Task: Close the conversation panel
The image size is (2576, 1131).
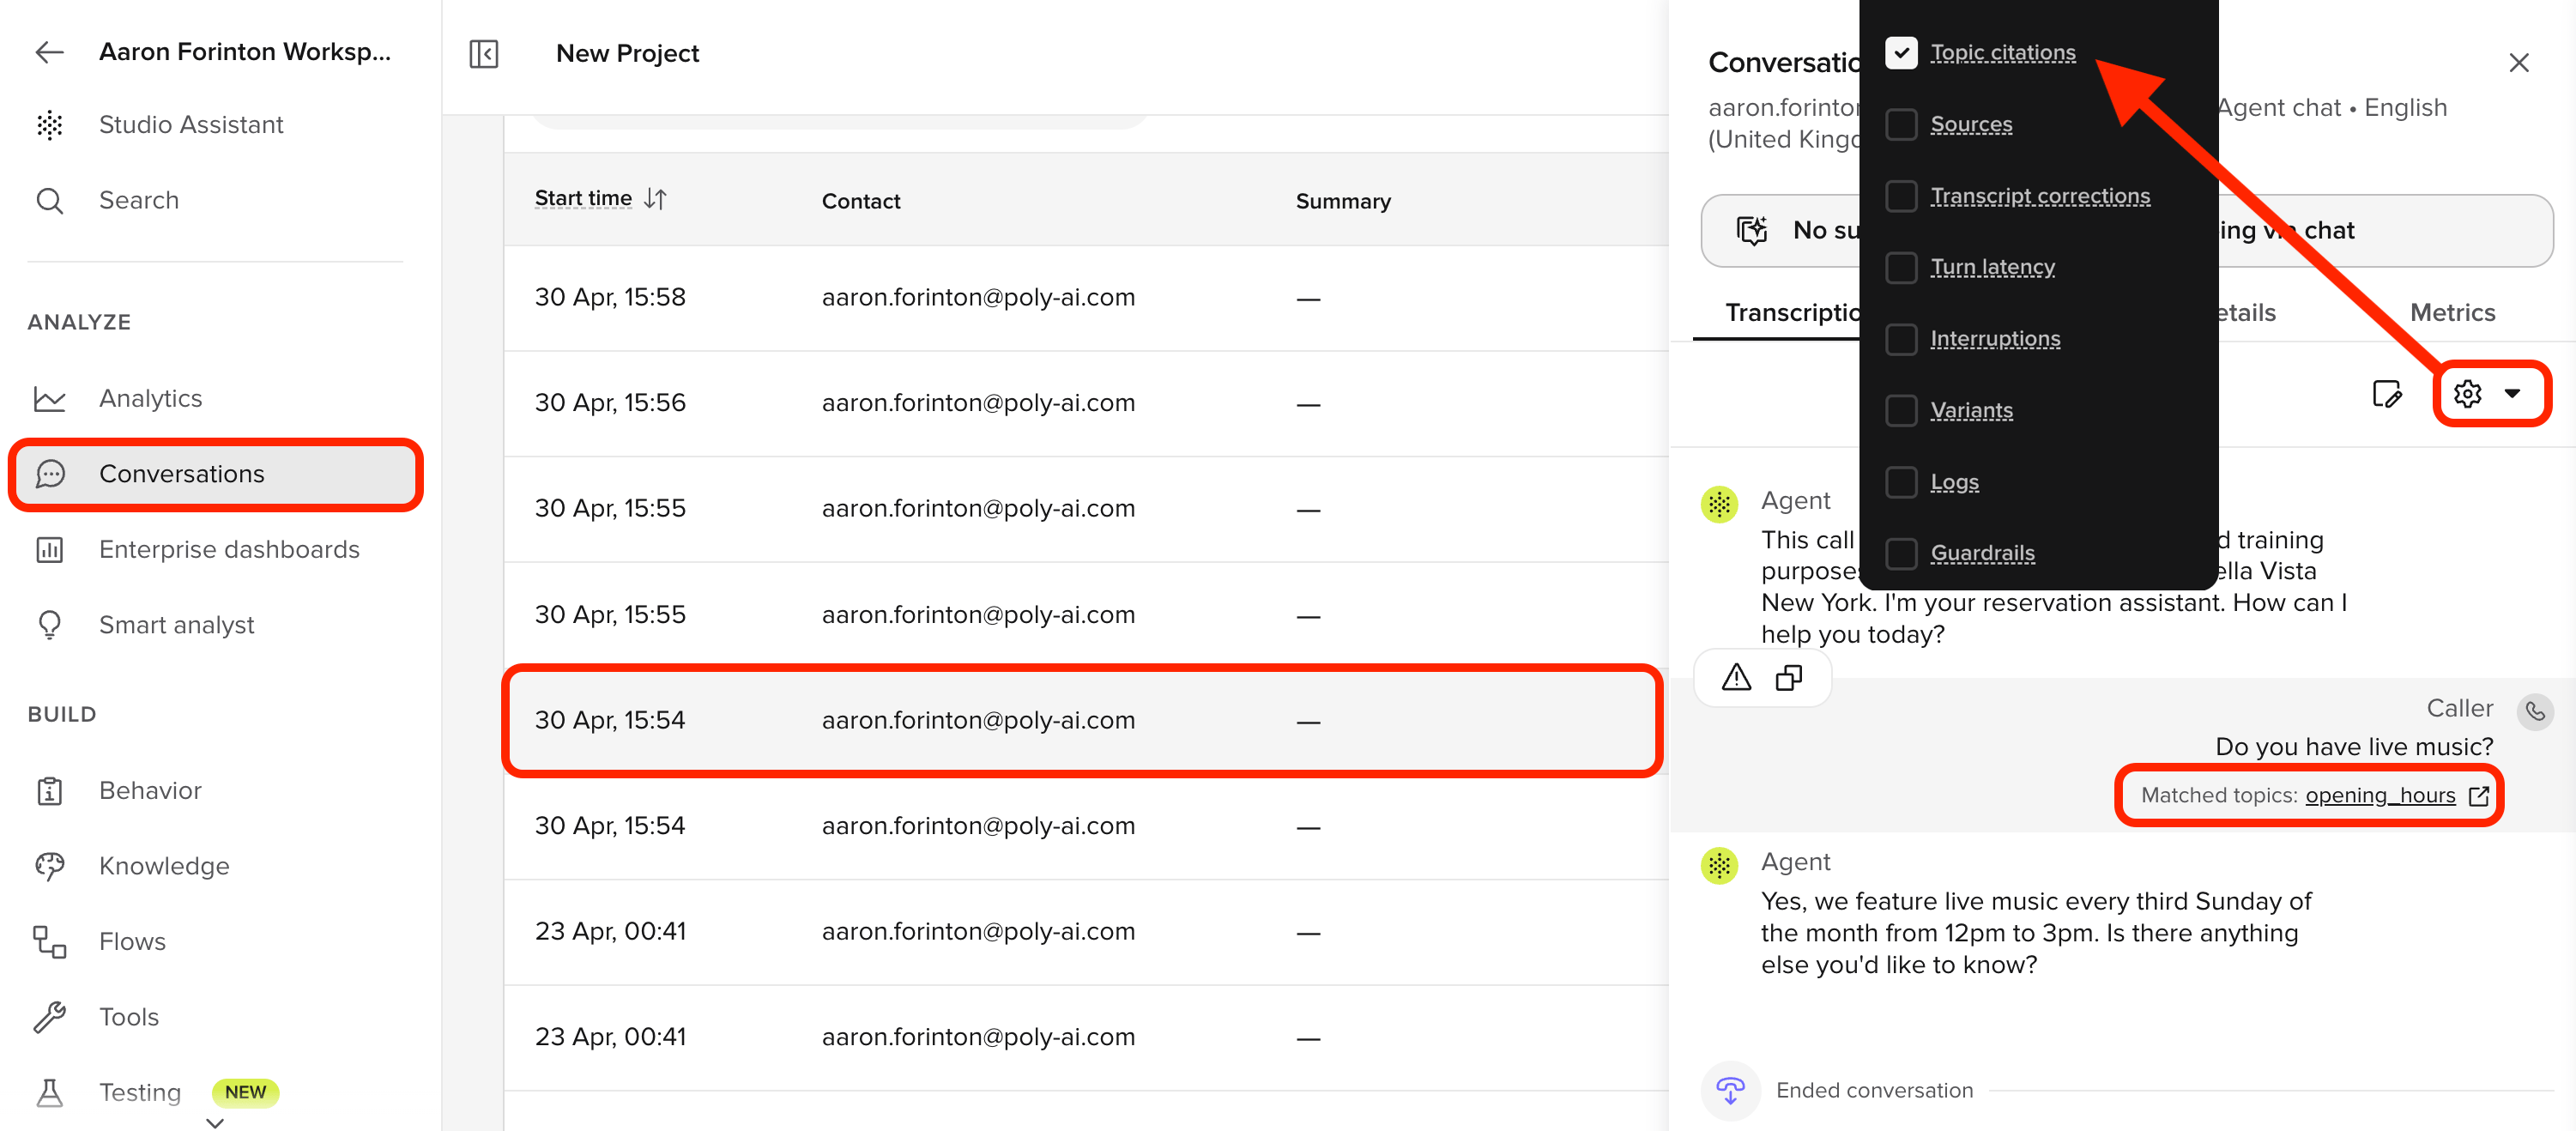Action: pyautogui.click(x=2518, y=63)
